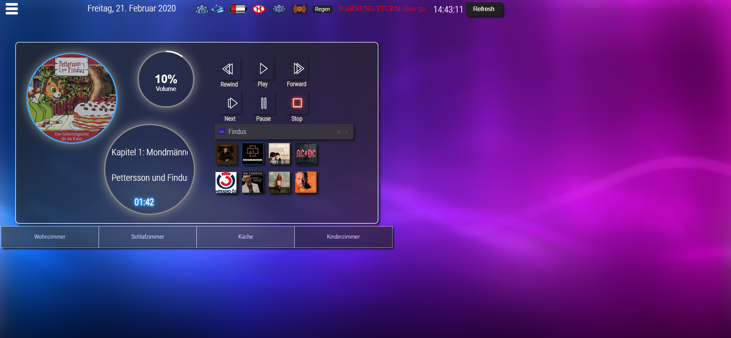The width and height of the screenshot is (731, 338).
Task: Skip to the Next track
Action: pos(231,104)
